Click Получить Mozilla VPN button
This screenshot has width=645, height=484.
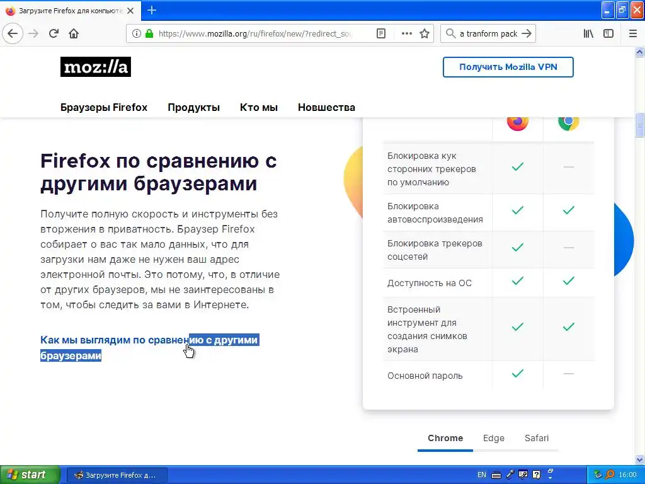click(508, 67)
